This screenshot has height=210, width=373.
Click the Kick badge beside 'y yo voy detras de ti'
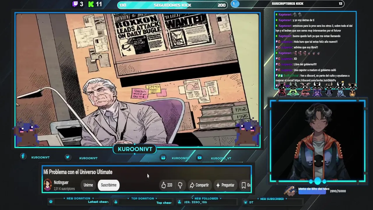coord(277,20)
